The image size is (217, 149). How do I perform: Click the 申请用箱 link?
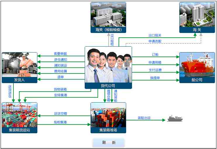coord(155,62)
